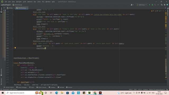
Task: Click the grayed-out stop icon
Action: pos(158,5)
